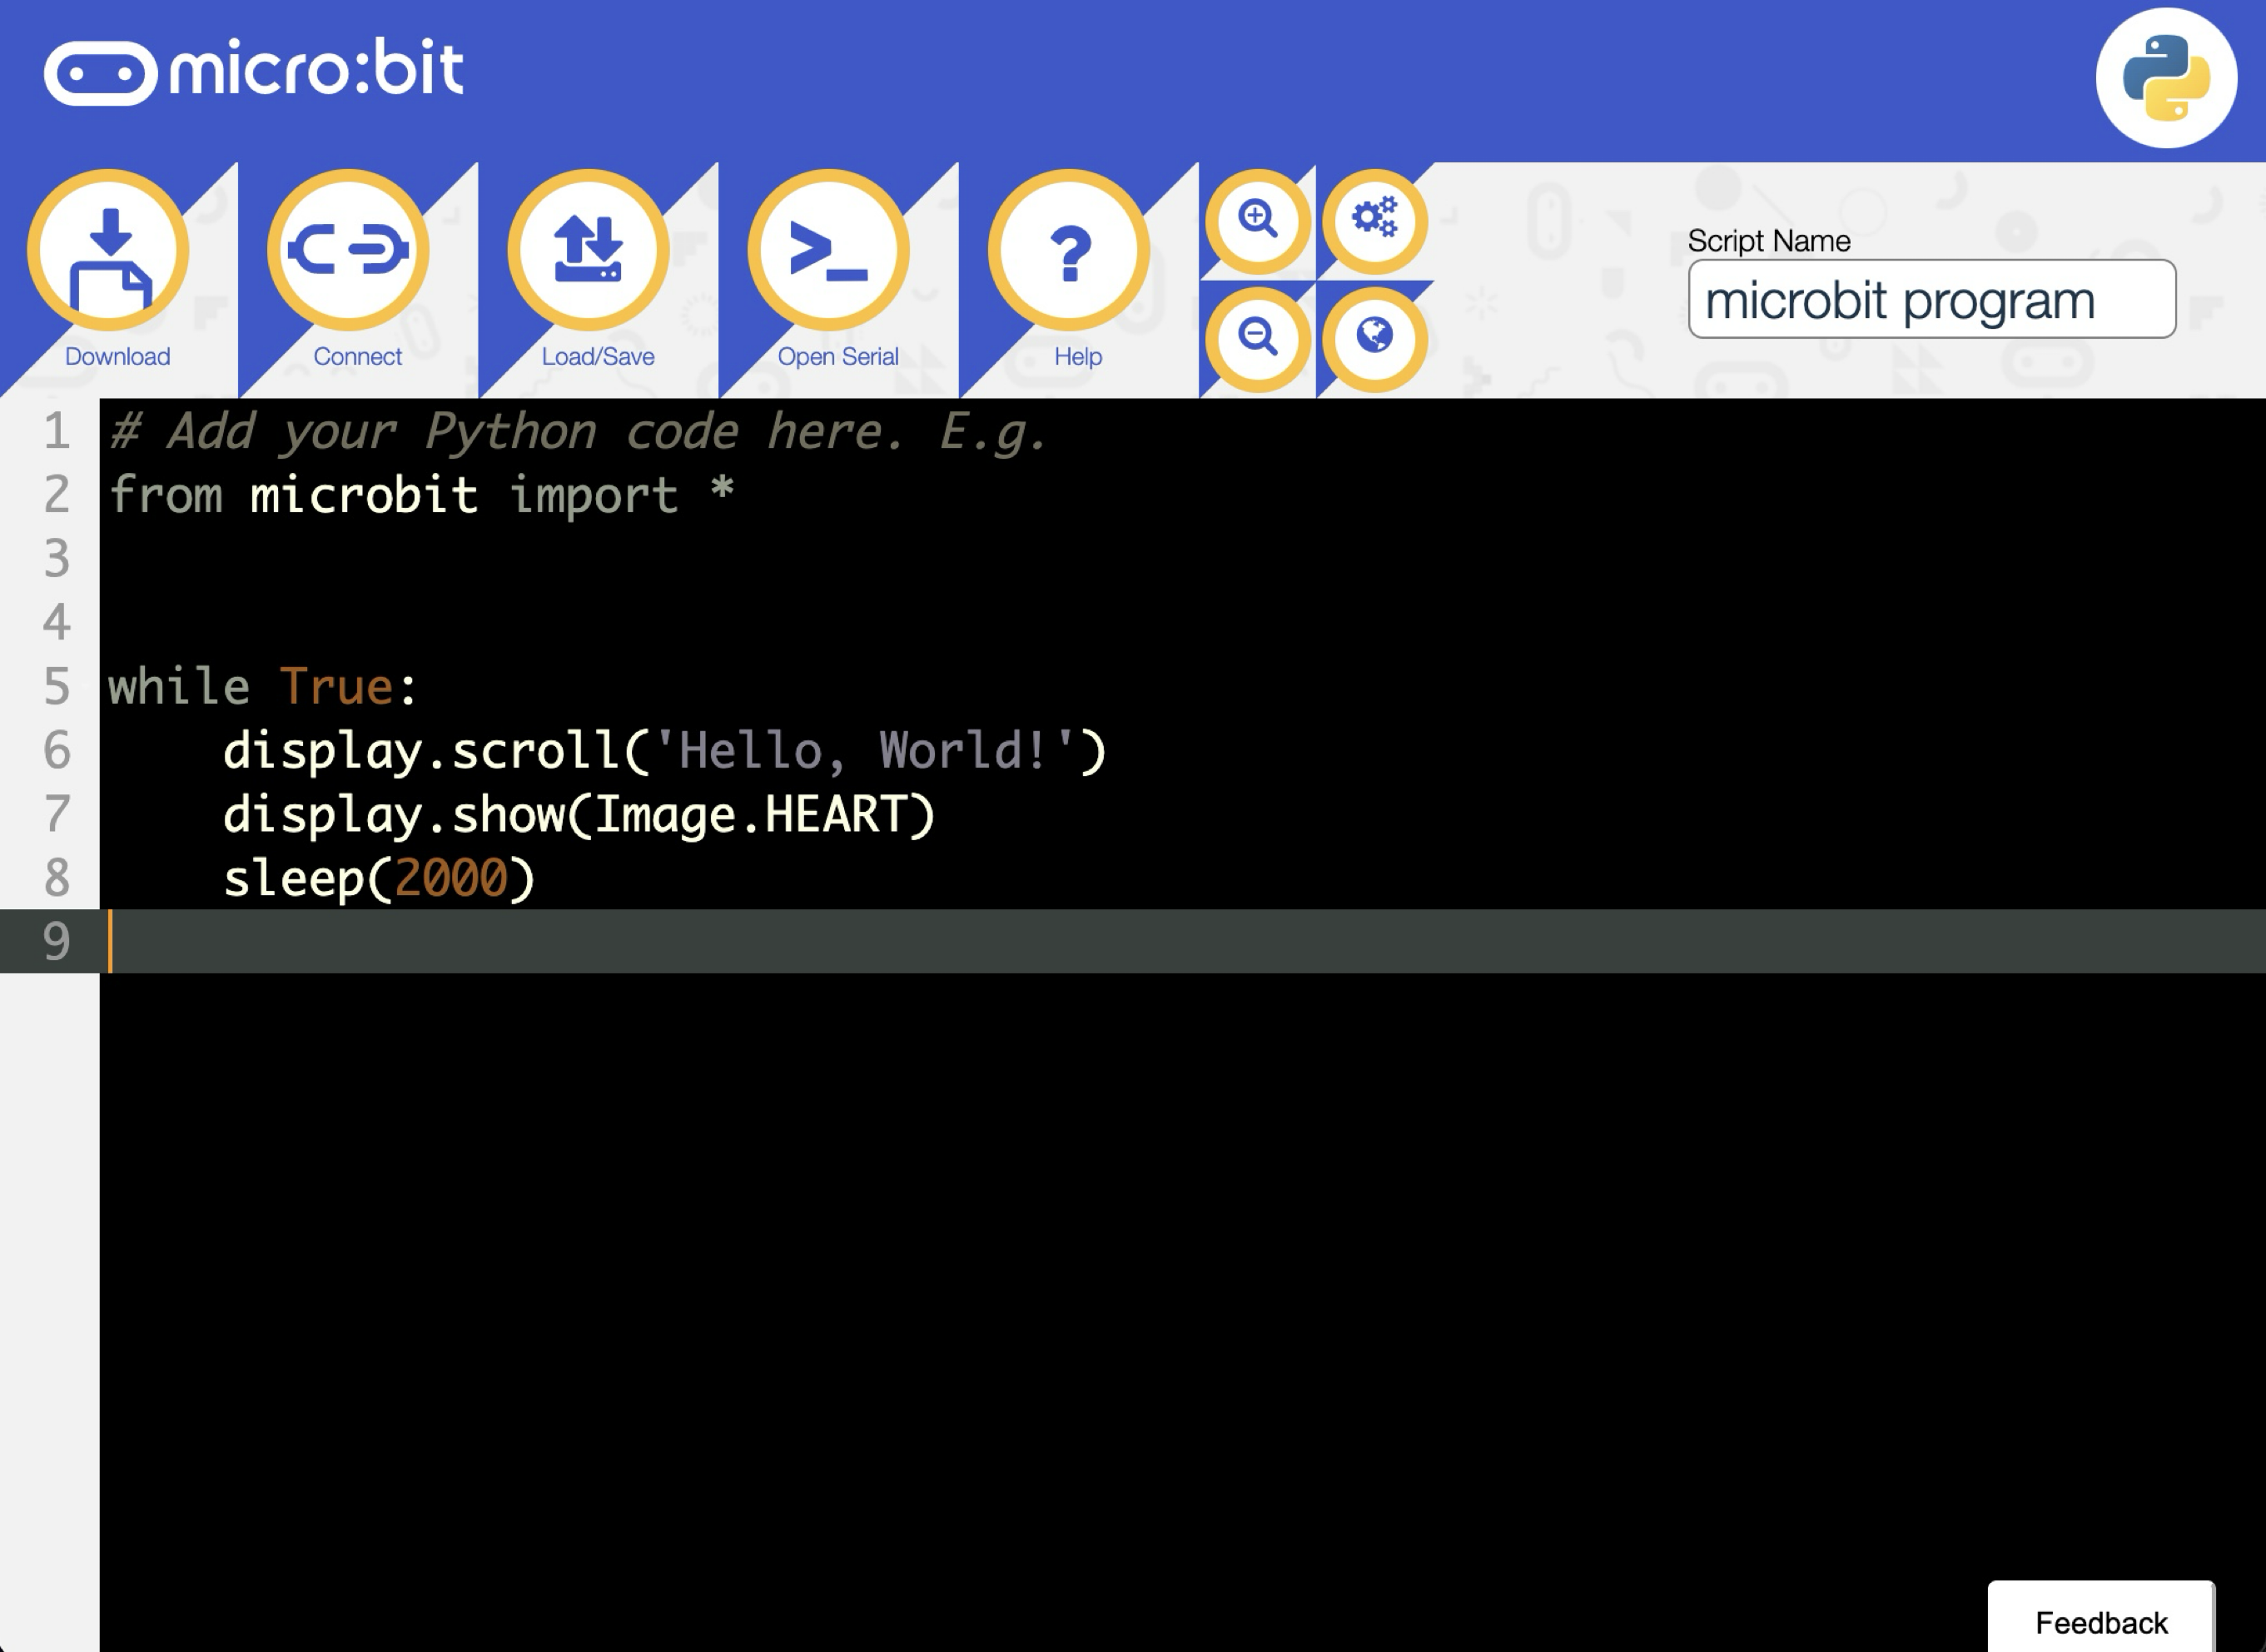Open the Load/Save dialog
Viewport: 2266px width, 1652px height.
[x=588, y=250]
